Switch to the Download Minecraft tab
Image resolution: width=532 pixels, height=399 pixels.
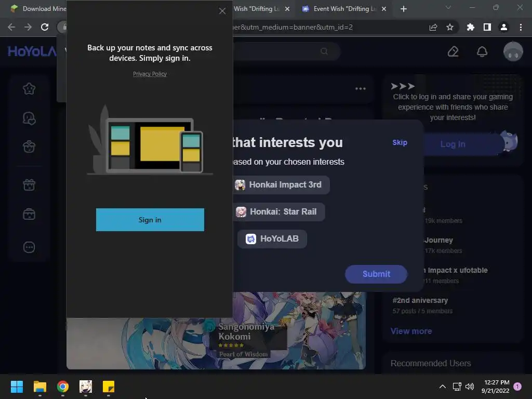click(37, 9)
